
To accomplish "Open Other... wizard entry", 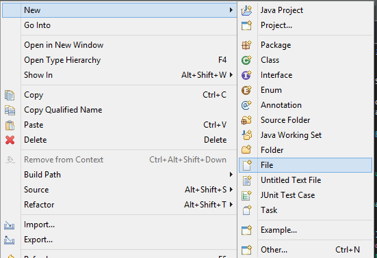I will pyautogui.click(x=305, y=250).
